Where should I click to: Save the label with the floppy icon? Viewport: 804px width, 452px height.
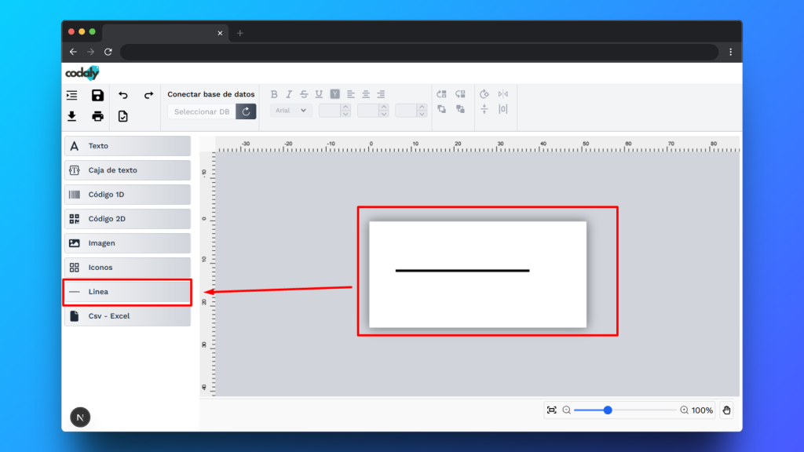(97, 95)
